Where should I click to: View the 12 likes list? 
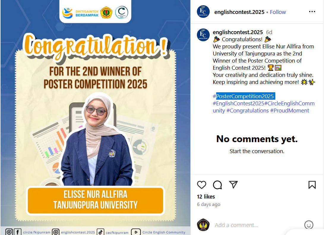206,197
